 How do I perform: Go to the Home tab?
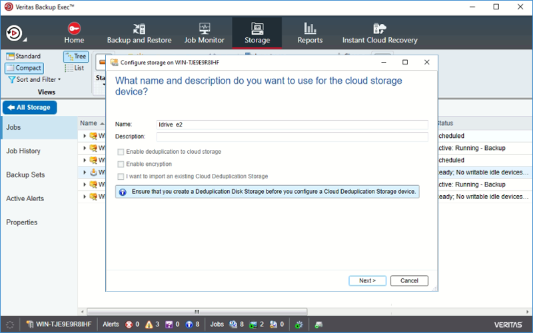(74, 33)
